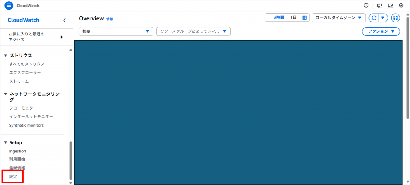Open the hamburger navigation menu

(x=9, y=6)
